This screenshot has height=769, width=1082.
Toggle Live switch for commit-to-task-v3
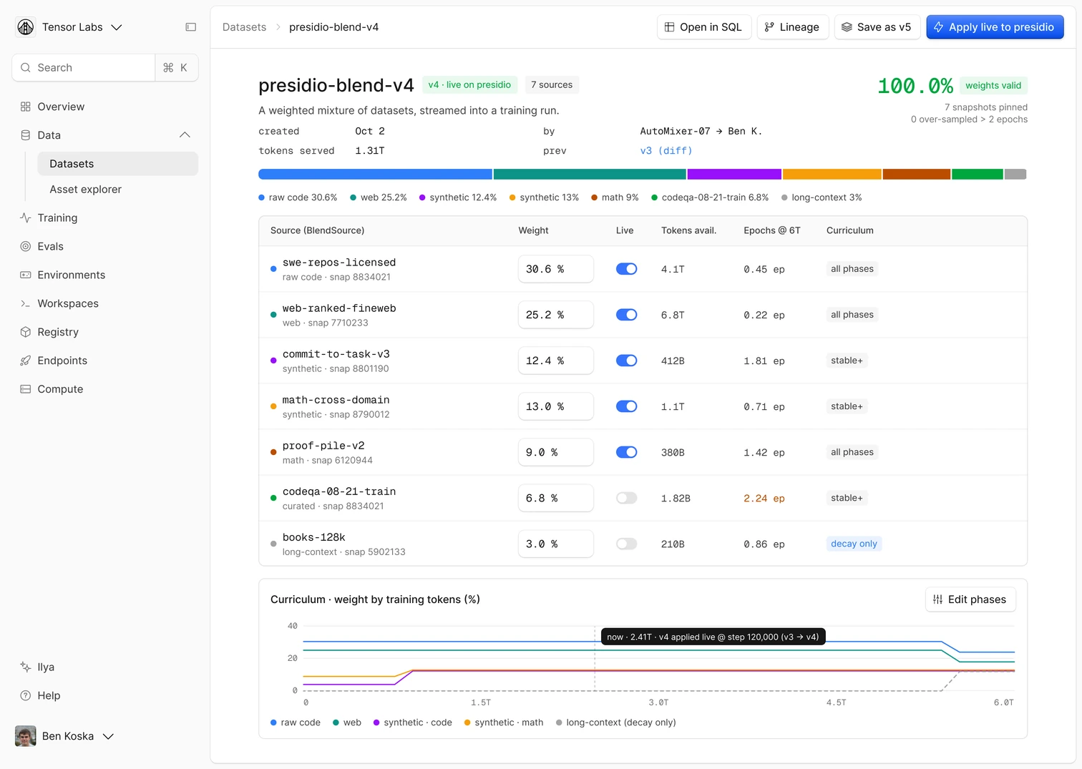point(627,361)
